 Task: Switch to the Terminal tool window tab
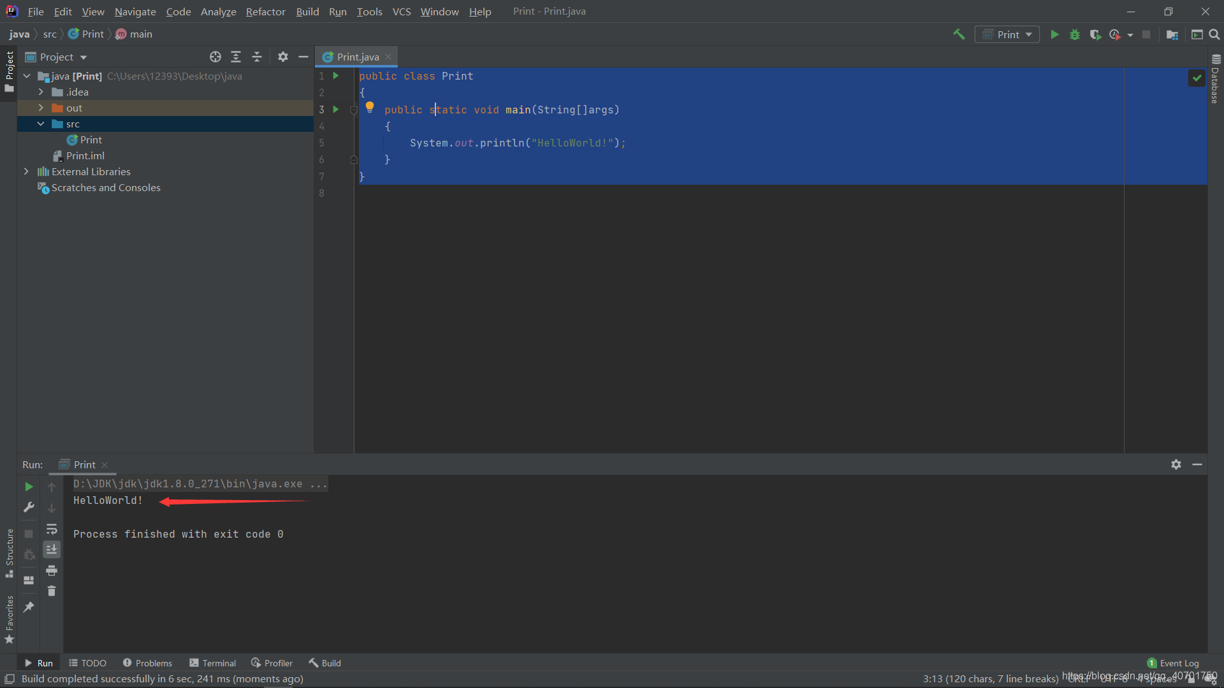point(213,663)
